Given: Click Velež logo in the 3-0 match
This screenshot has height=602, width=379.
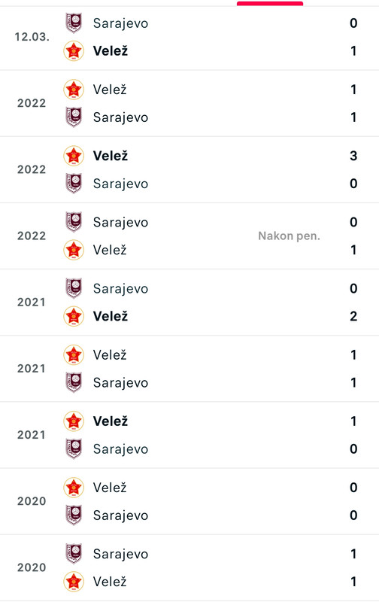Looking at the screenshot, I should 74,156.
